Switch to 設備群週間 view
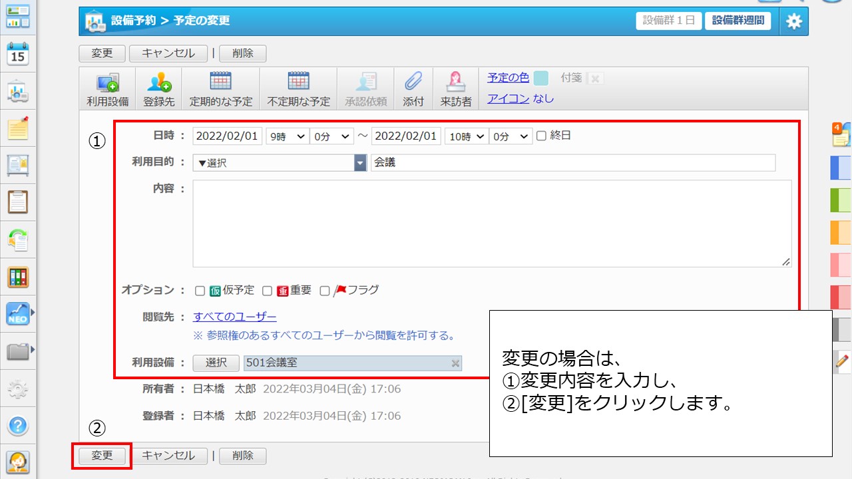This screenshot has height=479, width=852. click(738, 21)
